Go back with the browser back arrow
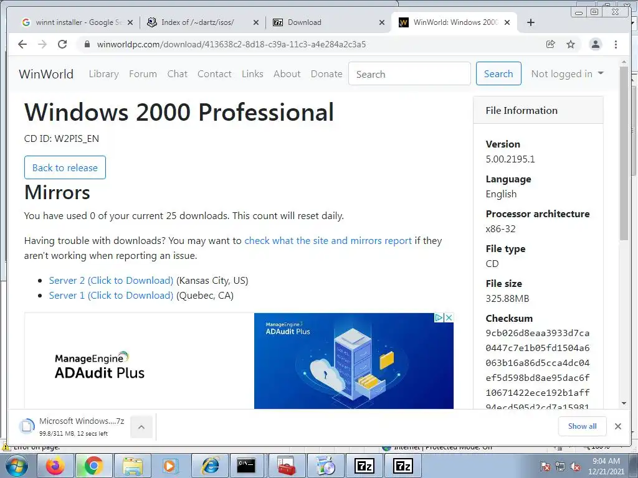The height and width of the screenshot is (478, 638). [22, 44]
